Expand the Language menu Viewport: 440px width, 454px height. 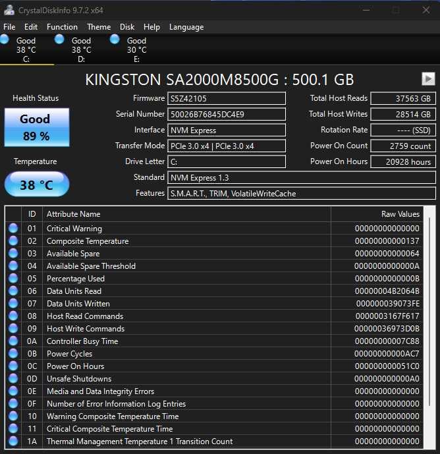pyautogui.click(x=186, y=27)
